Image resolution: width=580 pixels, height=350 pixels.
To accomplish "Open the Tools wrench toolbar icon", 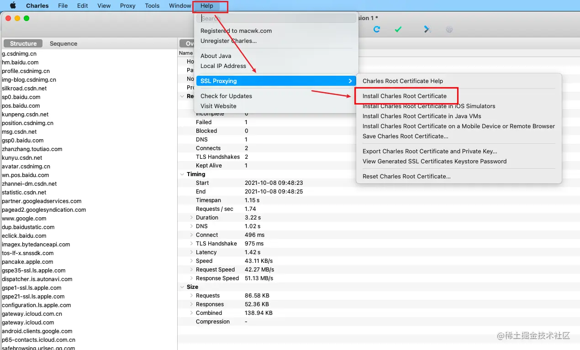I will 427,29.
